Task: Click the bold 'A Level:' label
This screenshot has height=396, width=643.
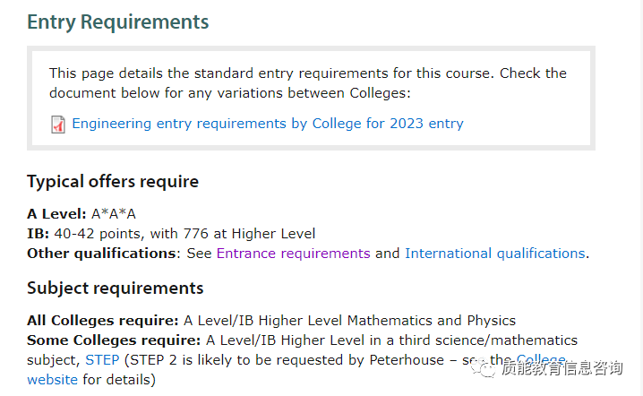Action: coord(56,214)
